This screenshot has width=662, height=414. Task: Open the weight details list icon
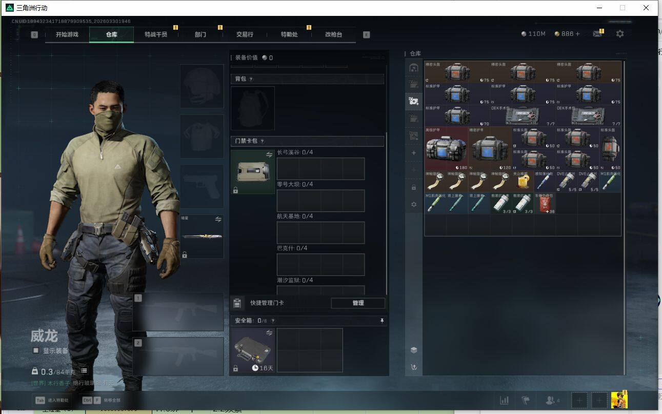(x=84, y=370)
